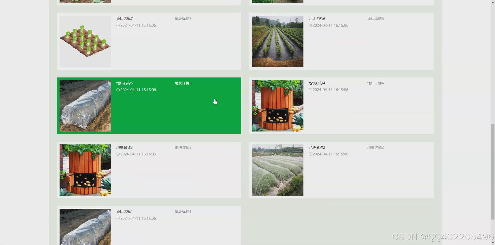Click the potato planter image on 地块名称4 card
495x245 pixels.
(x=277, y=106)
